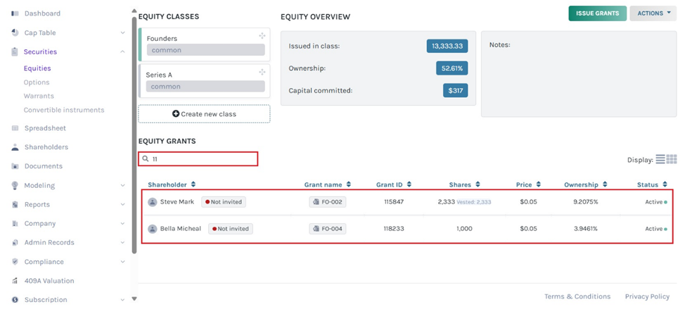Go to the Dashboard page

pyautogui.click(x=42, y=13)
